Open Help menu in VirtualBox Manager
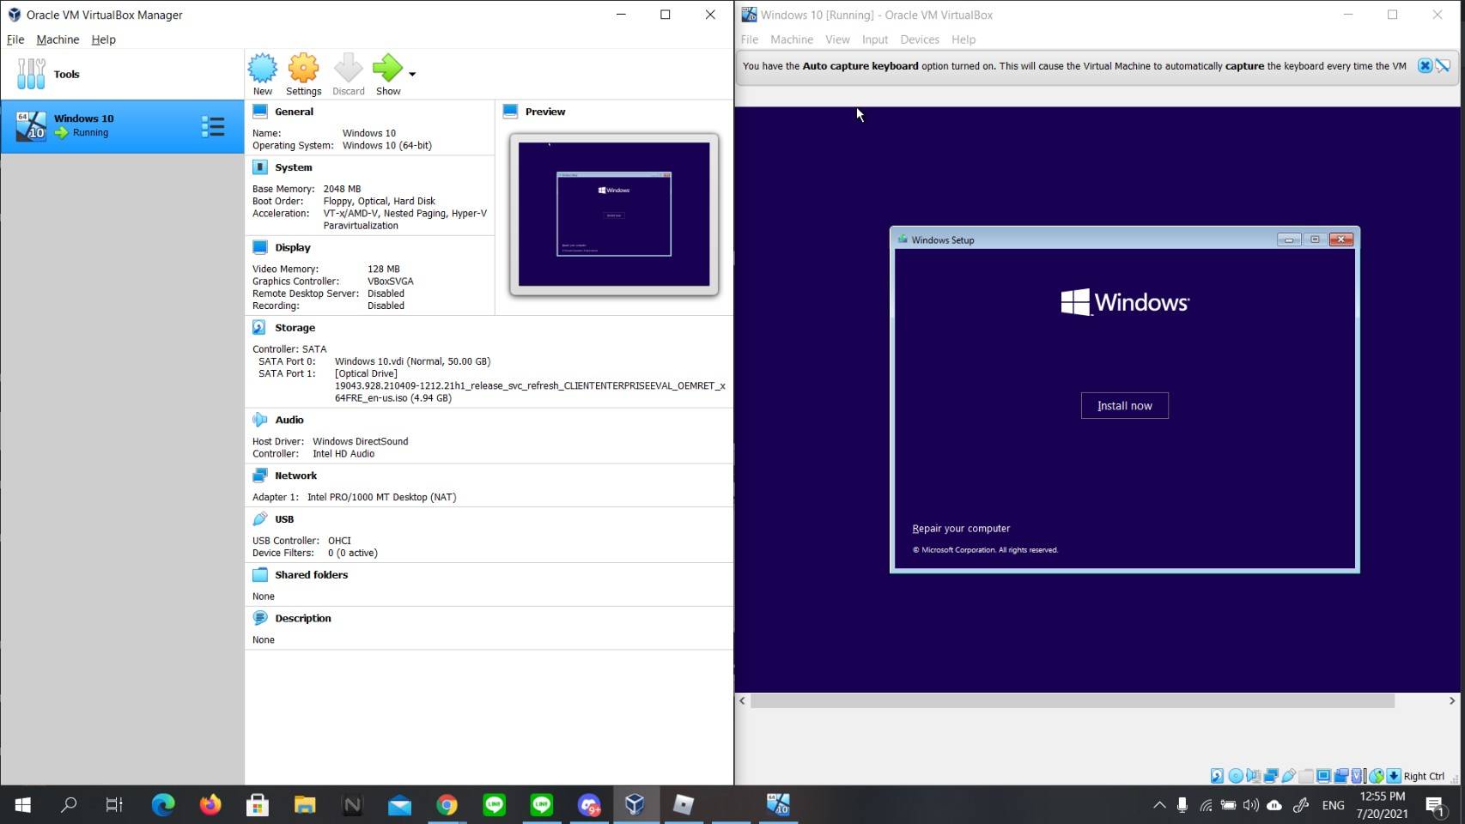This screenshot has width=1465, height=824. [x=103, y=39]
